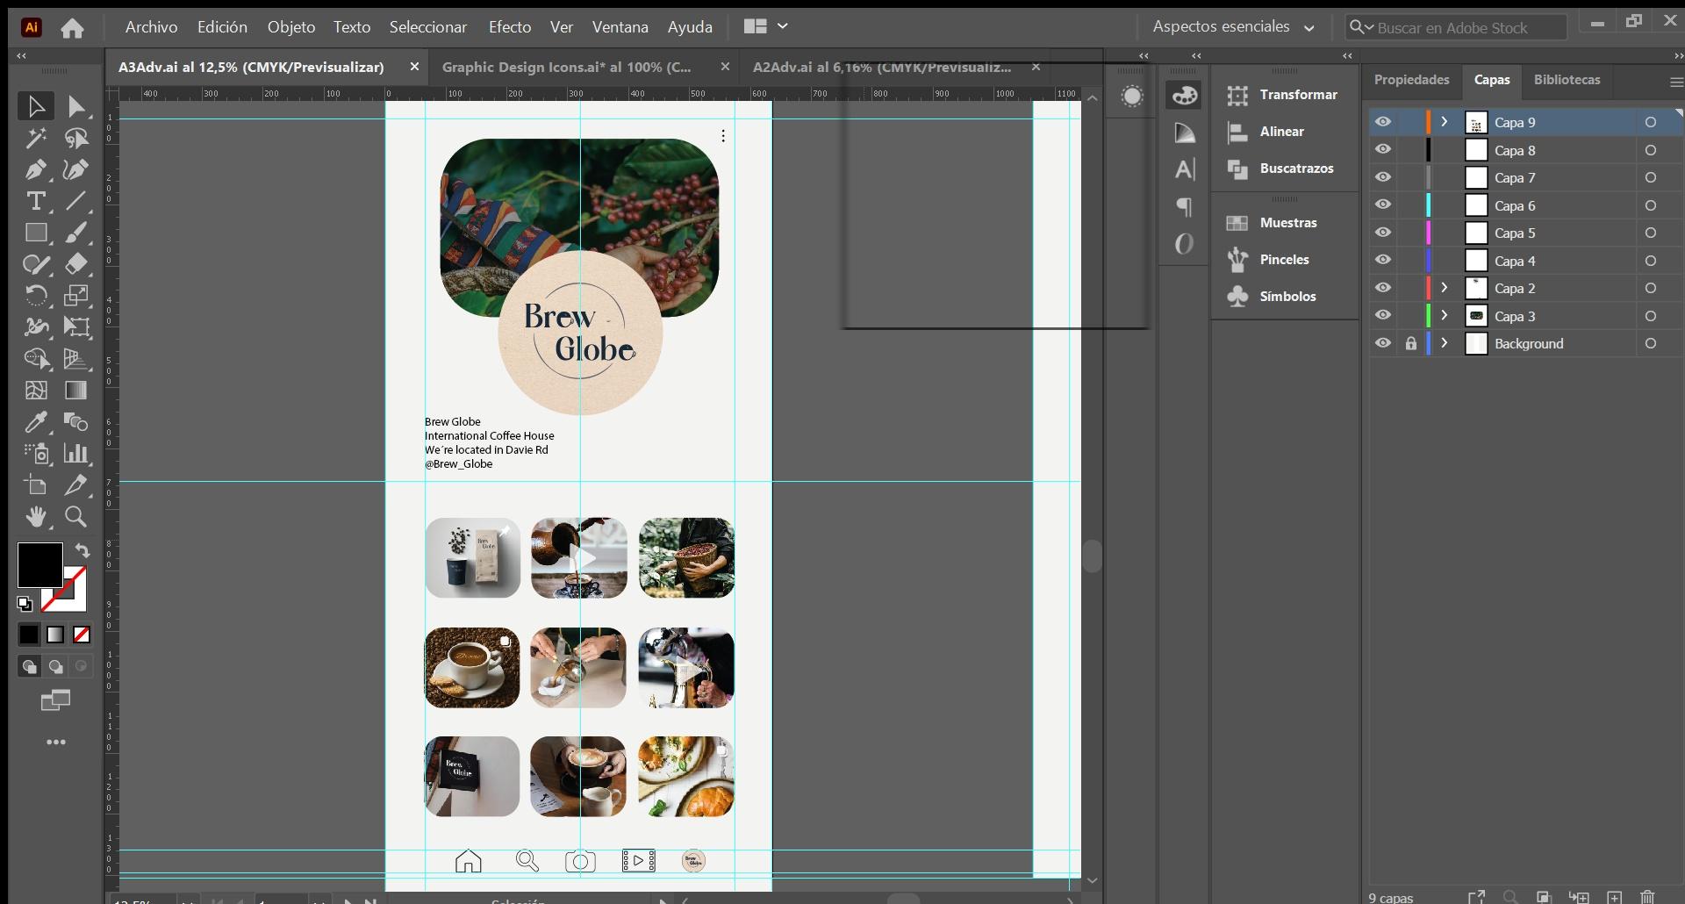
Task: Hide layer Capa 8
Action: pyautogui.click(x=1383, y=150)
